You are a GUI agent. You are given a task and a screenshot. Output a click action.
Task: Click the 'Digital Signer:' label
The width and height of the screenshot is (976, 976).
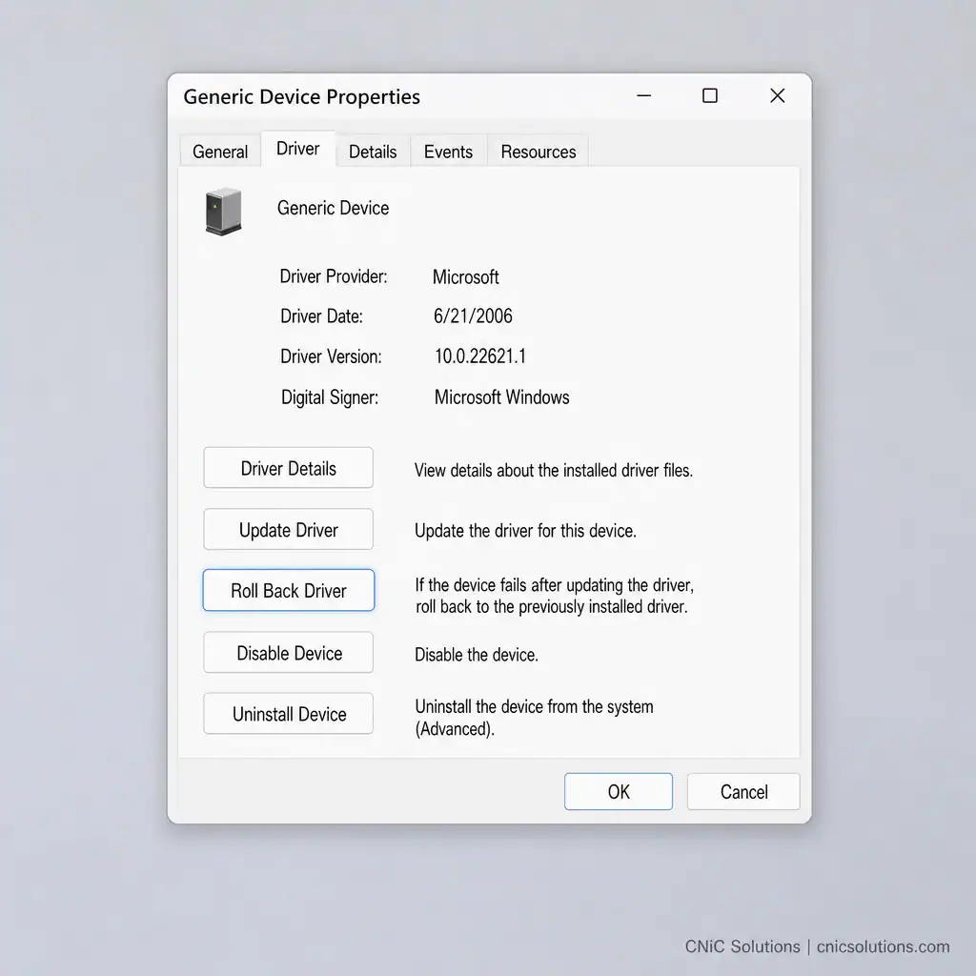click(x=330, y=397)
